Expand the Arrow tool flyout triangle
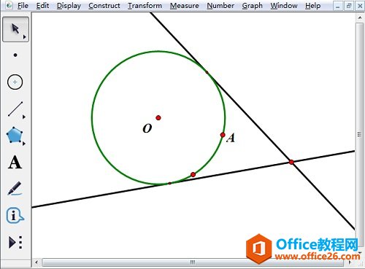365x269 pixels. 24,37
